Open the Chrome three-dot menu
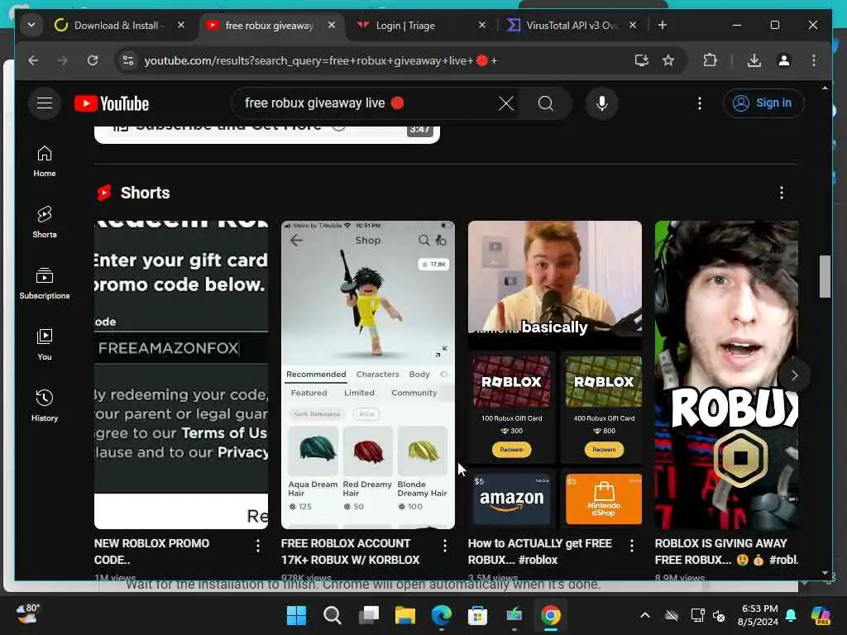Image resolution: width=847 pixels, height=635 pixels. pos(814,60)
